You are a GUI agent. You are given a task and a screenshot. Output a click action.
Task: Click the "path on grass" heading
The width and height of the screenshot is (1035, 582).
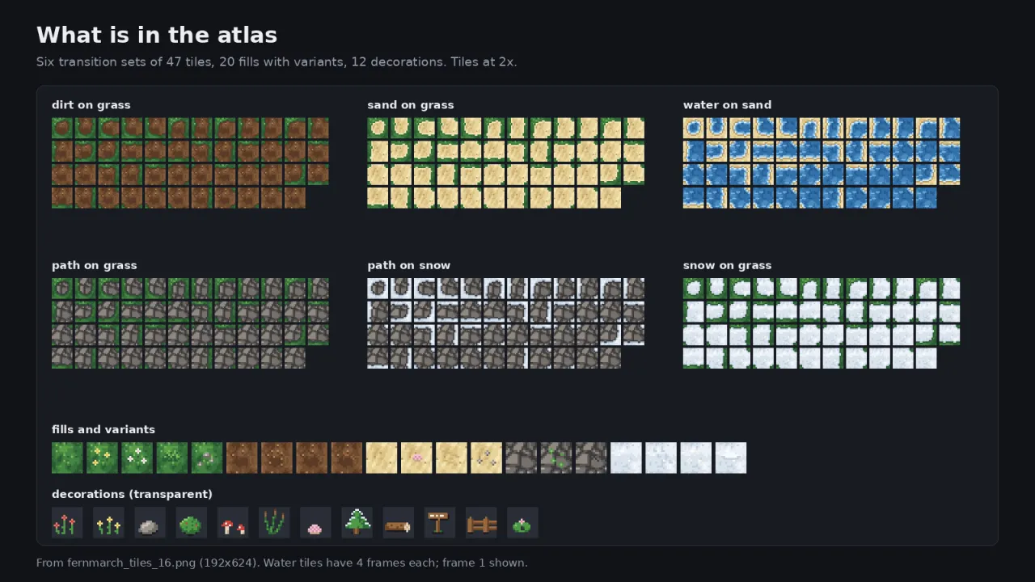tap(94, 265)
